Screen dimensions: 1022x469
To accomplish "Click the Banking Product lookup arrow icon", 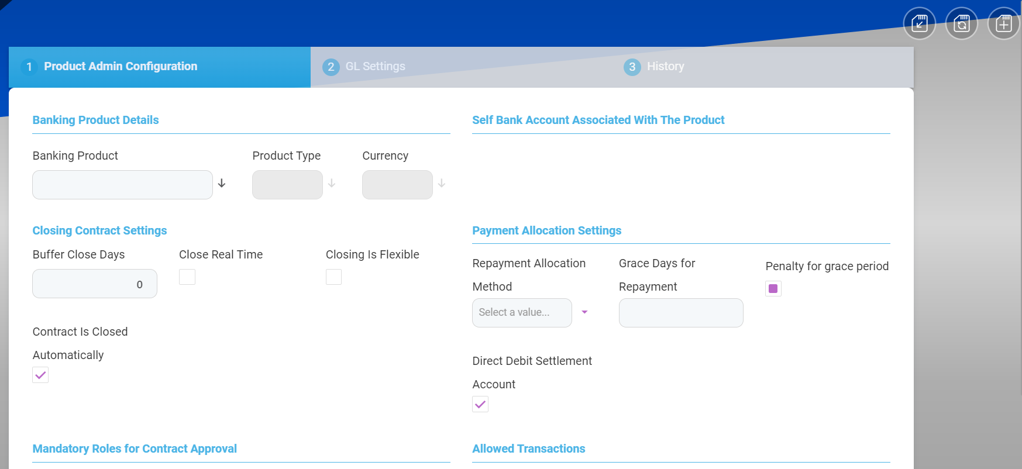I will pyautogui.click(x=222, y=184).
